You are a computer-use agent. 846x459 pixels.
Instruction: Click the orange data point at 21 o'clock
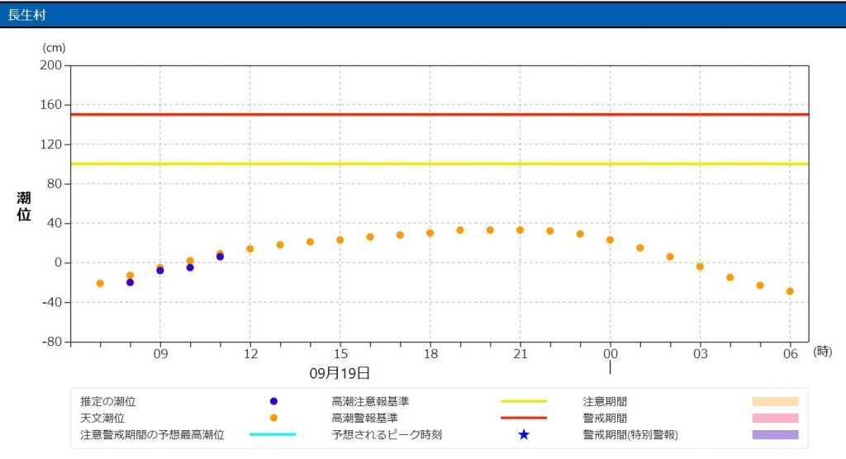[520, 229]
